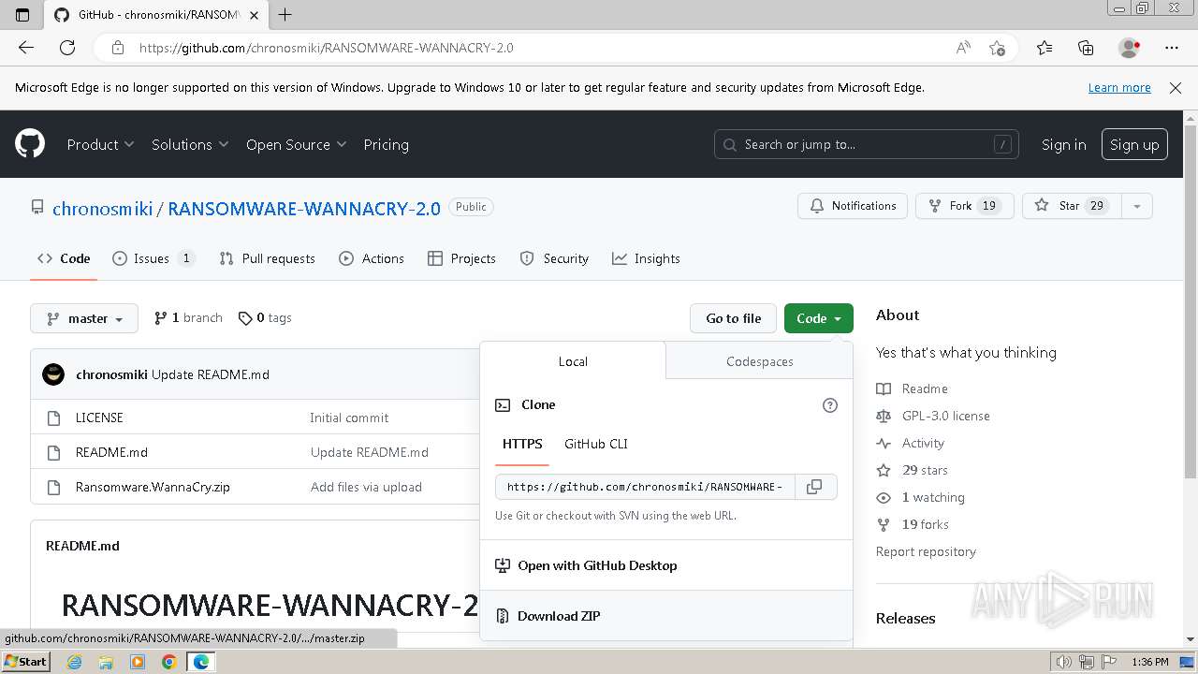Expand the Product menu
Image resolution: width=1198 pixels, height=674 pixels.
pyautogui.click(x=100, y=144)
